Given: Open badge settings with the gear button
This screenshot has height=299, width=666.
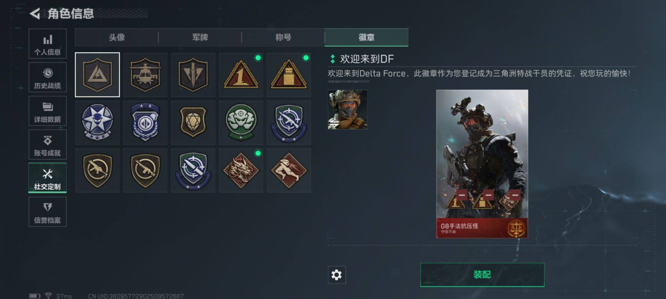Looking at the screenshot, I should pyautogui.click(x=337, y=275).
